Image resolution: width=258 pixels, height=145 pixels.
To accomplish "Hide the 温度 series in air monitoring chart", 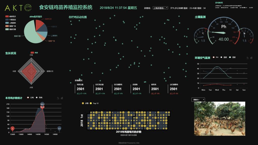I will tap(221, 57).
